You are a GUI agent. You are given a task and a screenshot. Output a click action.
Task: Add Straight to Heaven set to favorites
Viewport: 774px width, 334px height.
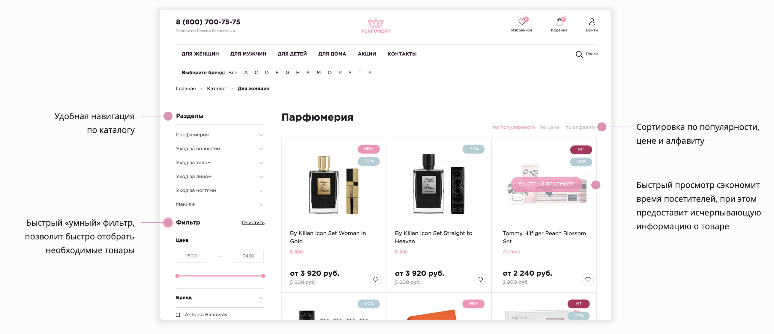pyautogui.click(x=480, y=280)
